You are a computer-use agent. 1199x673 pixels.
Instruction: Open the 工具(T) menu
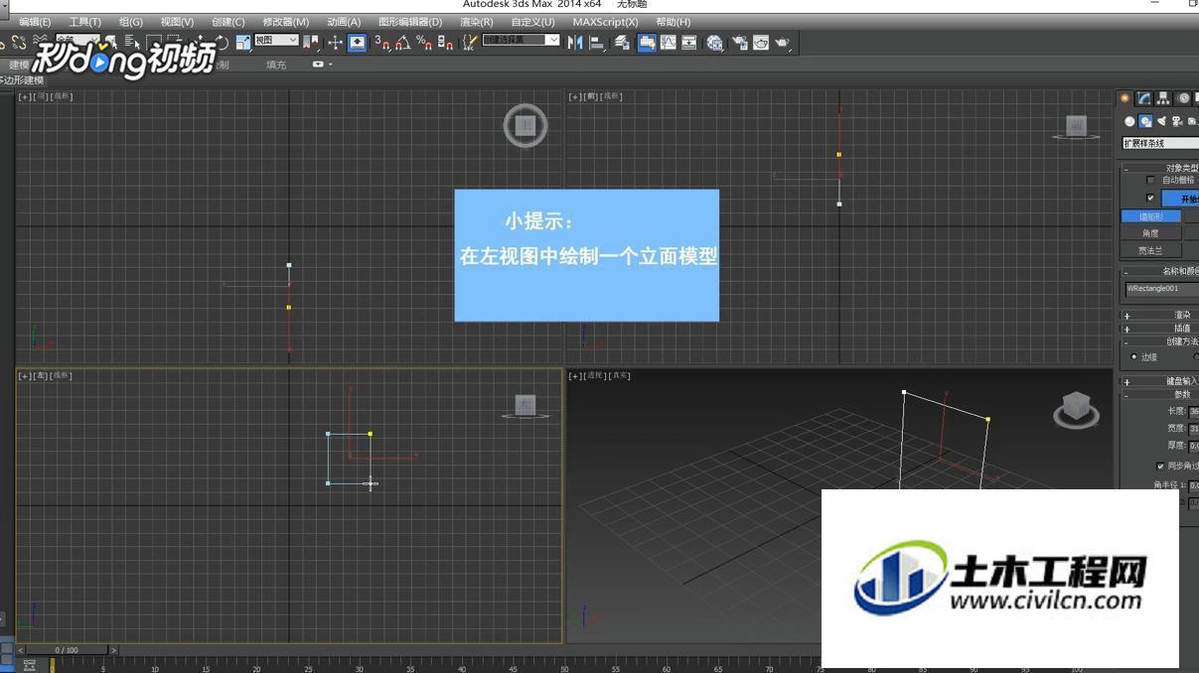(x=84, y=22)
